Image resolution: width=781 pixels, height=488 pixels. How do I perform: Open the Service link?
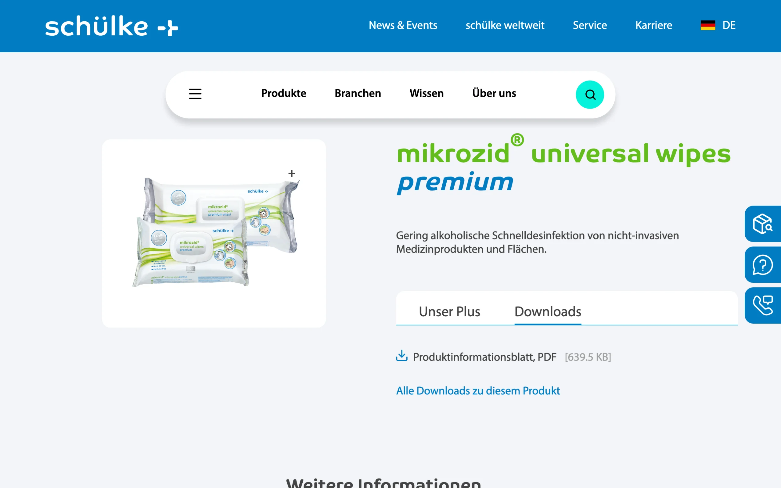590,25
